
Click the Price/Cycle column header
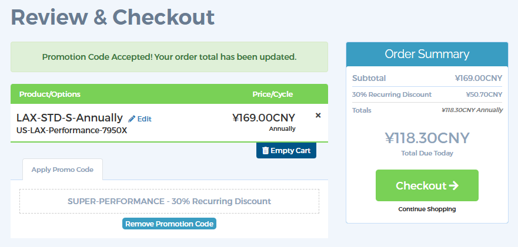[x=272, y=94]
